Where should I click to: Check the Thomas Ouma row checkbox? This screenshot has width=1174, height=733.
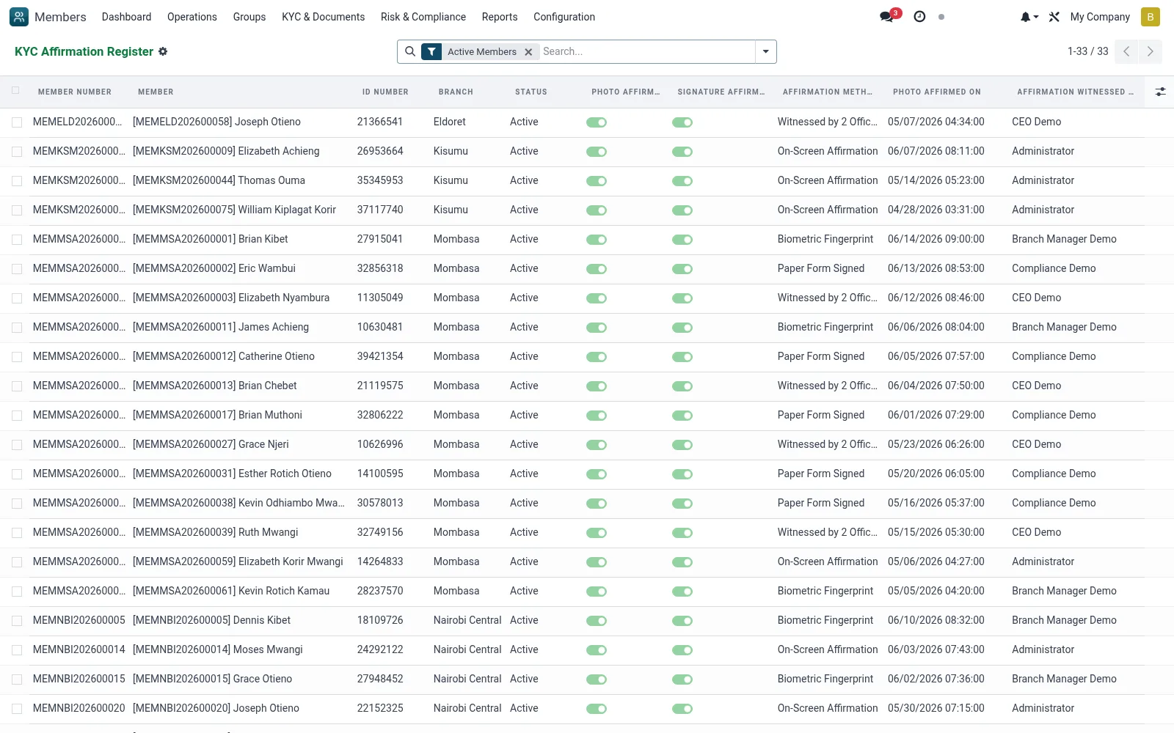point(17,181)
